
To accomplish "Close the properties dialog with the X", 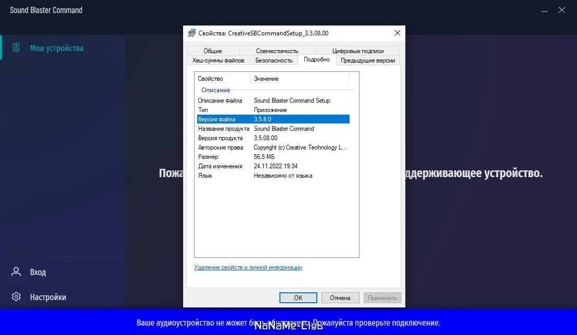I will point(397,33).
